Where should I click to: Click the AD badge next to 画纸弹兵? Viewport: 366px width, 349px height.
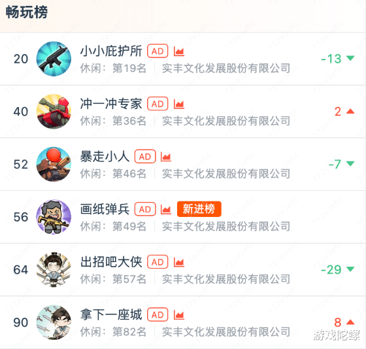click(145, 209)
